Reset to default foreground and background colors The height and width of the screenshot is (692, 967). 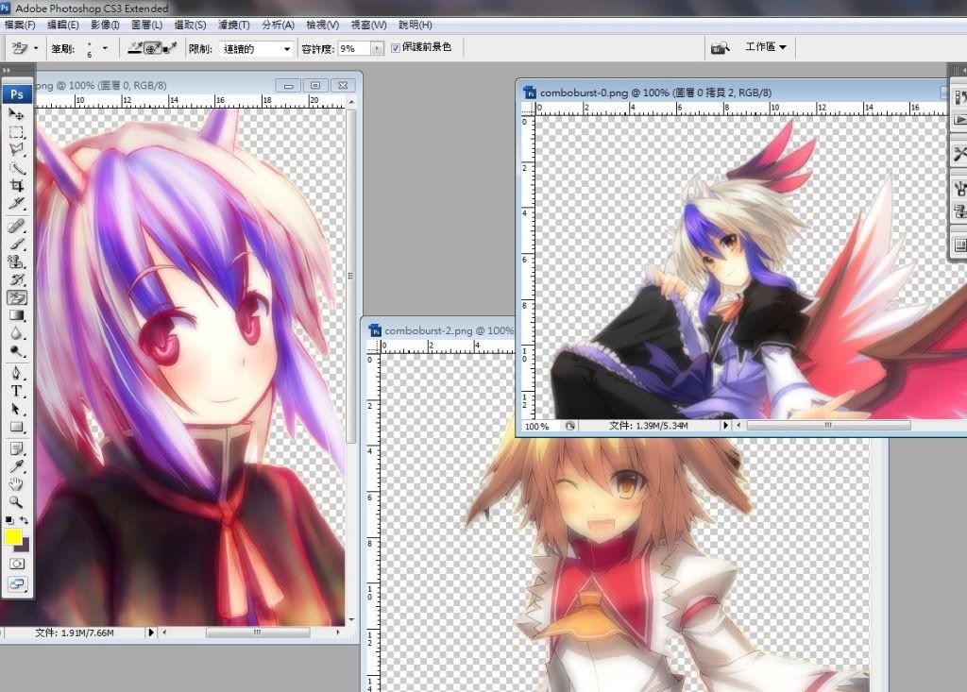[9, 520]
